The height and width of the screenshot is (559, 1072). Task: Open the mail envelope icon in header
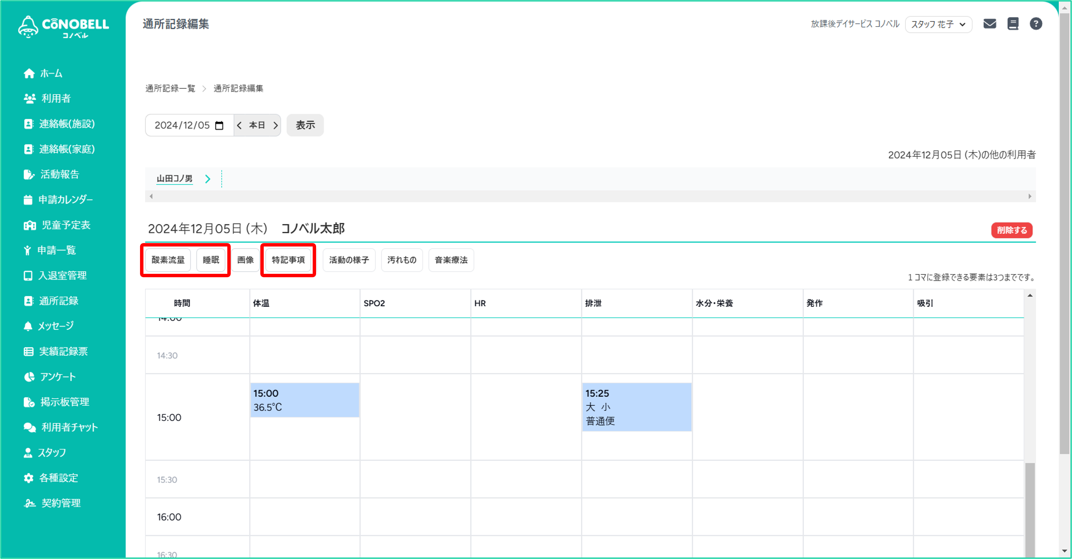990,24
